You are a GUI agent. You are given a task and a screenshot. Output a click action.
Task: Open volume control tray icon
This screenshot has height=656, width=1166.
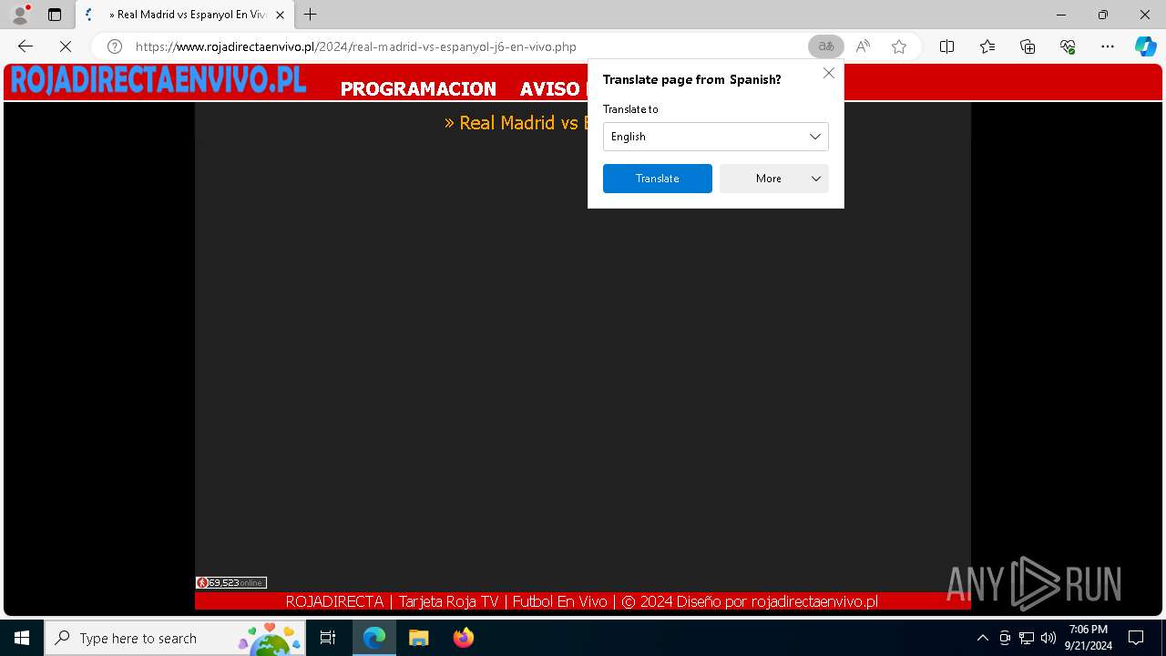click(1048, 638)
